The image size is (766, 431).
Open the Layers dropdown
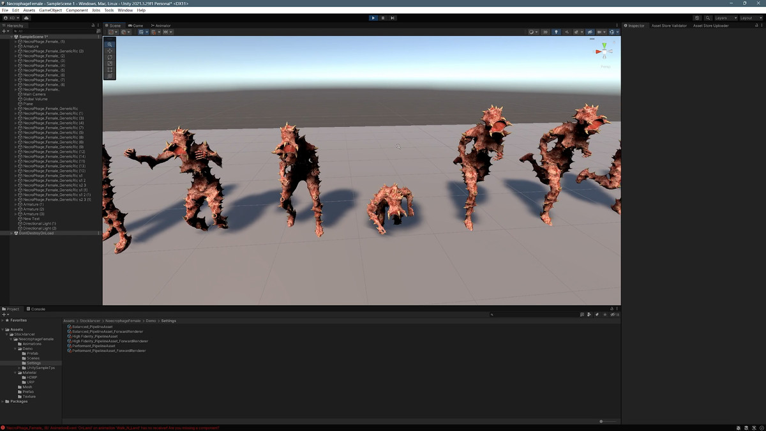click(x=725, y=18)
